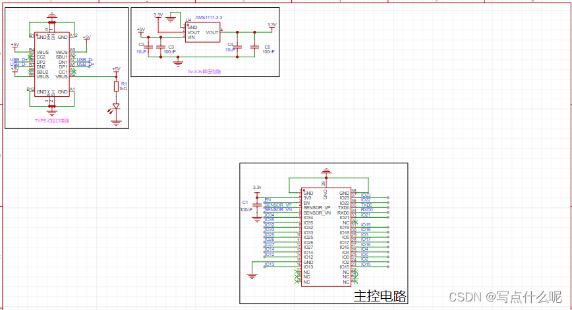The height and width of the screenshot is (310, 572).
Task: Select the blue TXD0 net label
Action: click(366, 205)
